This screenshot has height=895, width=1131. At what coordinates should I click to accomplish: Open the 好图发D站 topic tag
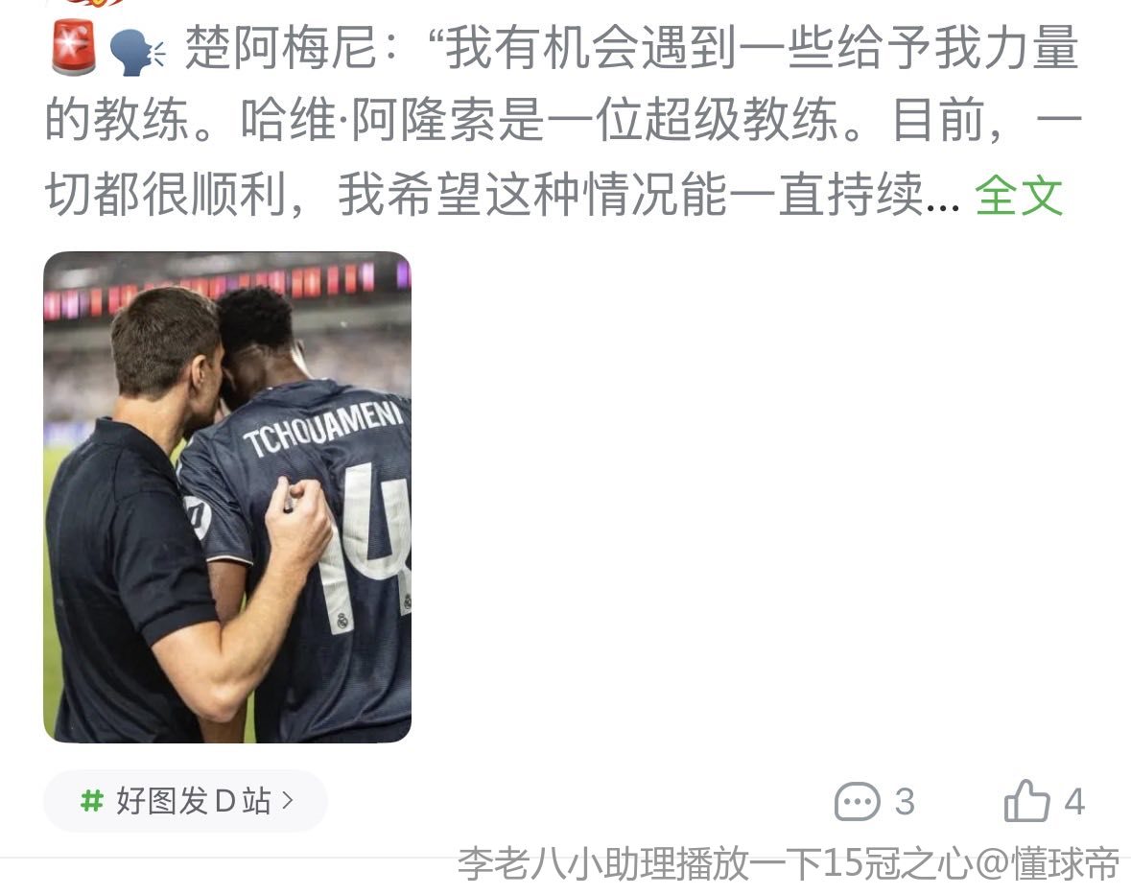[x=185, y=801]
